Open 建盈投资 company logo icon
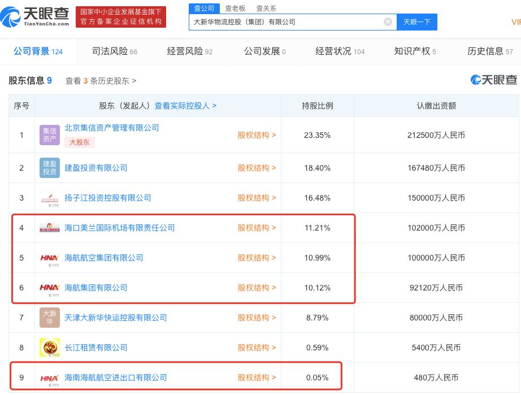 coord(50,168)
